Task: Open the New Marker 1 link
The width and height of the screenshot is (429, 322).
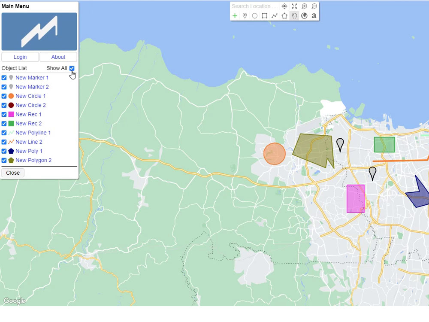Action: pyautogui.click(x=32, y=78)
